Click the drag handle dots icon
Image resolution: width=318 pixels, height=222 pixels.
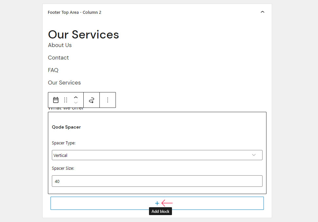66,100
